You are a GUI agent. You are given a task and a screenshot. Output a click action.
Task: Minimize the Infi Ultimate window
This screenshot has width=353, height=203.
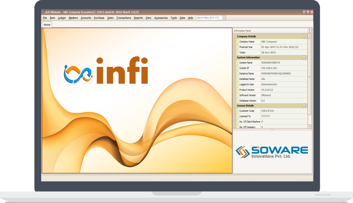[x=304, y=12]
